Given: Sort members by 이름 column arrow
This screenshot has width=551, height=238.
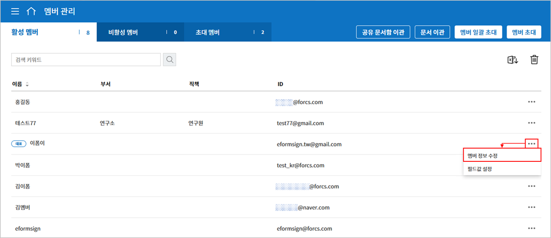Looking at the screenshot, I should pyautogui.click(x=28, y=84).
